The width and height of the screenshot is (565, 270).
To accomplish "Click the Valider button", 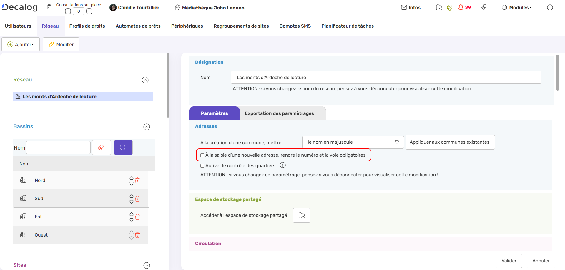I will [508, 261].
